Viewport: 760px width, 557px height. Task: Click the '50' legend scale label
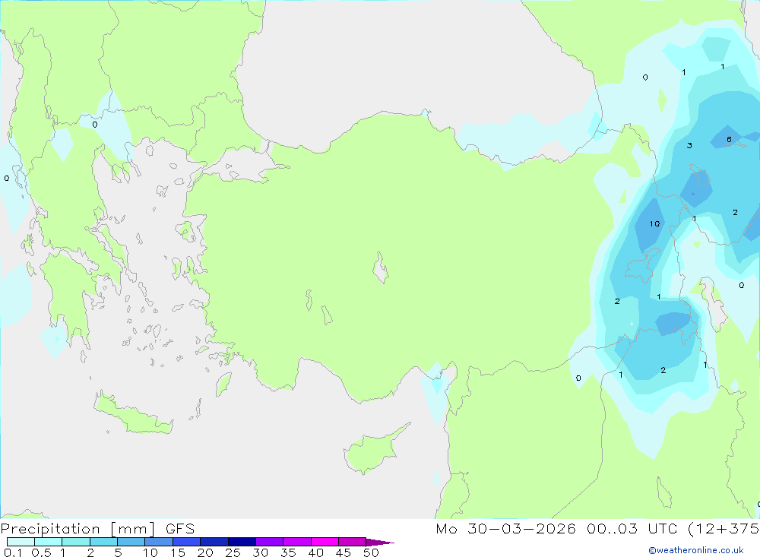pyautogui.click(x=371, y=552)
